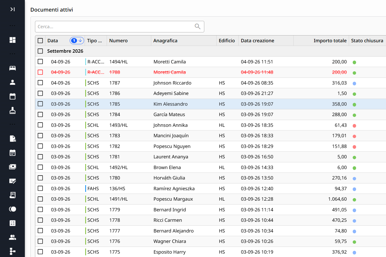Sort by the Importo totale column header

point(330,41)
